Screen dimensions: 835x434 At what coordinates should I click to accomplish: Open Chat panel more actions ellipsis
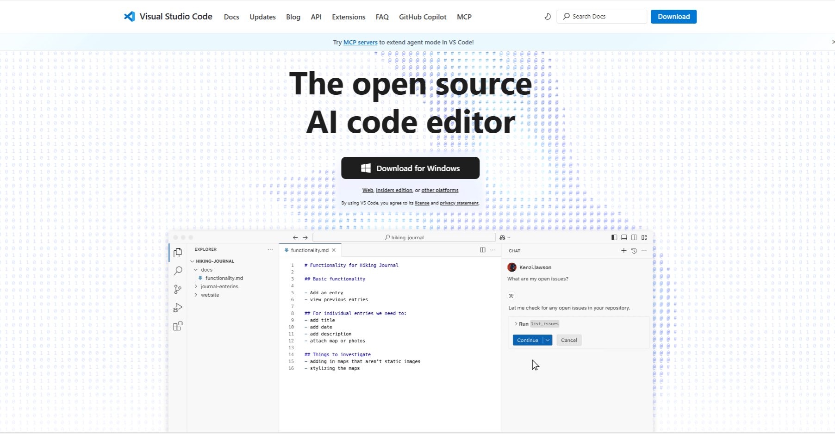point(644,251)
